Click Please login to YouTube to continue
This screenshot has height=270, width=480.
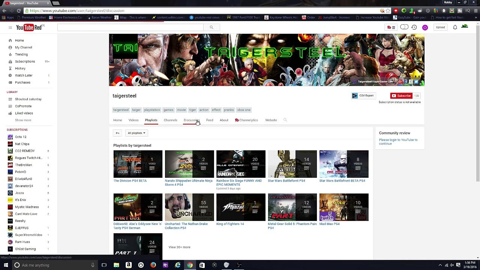[398, 142]
